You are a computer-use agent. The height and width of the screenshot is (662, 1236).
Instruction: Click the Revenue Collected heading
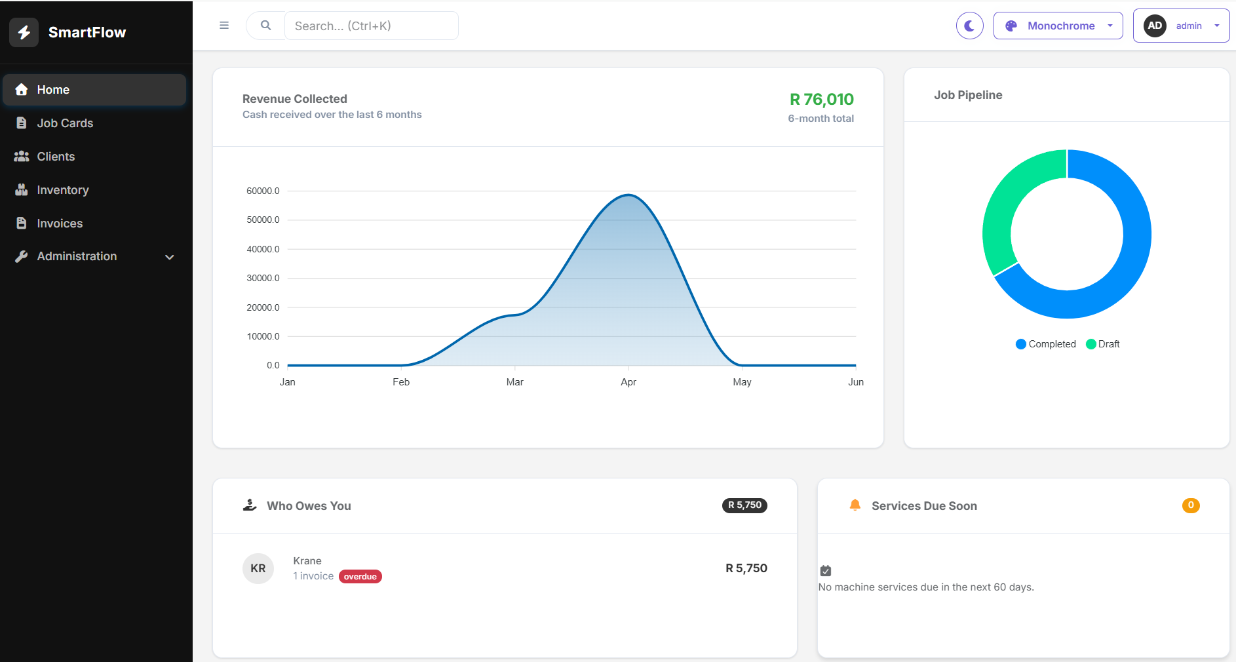pyautogui.click(x=295, y=99)
